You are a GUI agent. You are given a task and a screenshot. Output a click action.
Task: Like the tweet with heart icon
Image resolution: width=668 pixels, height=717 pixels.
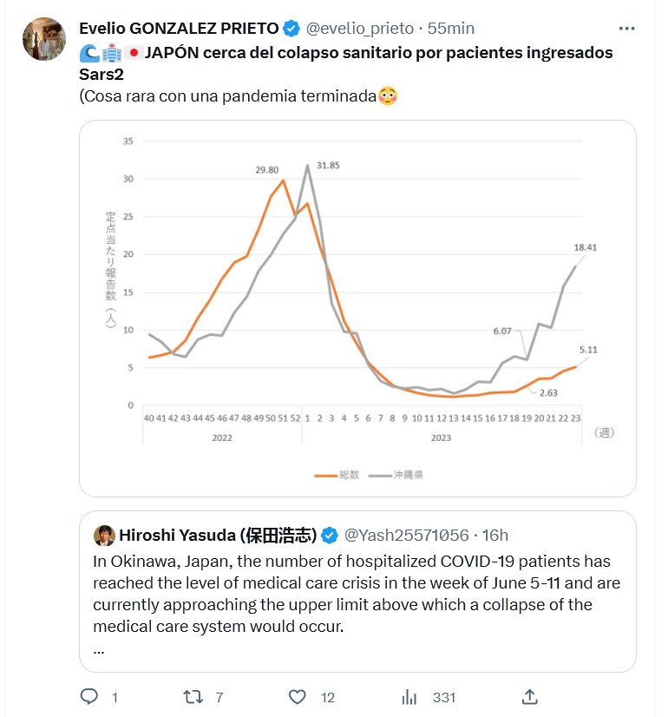pos(298,696)
